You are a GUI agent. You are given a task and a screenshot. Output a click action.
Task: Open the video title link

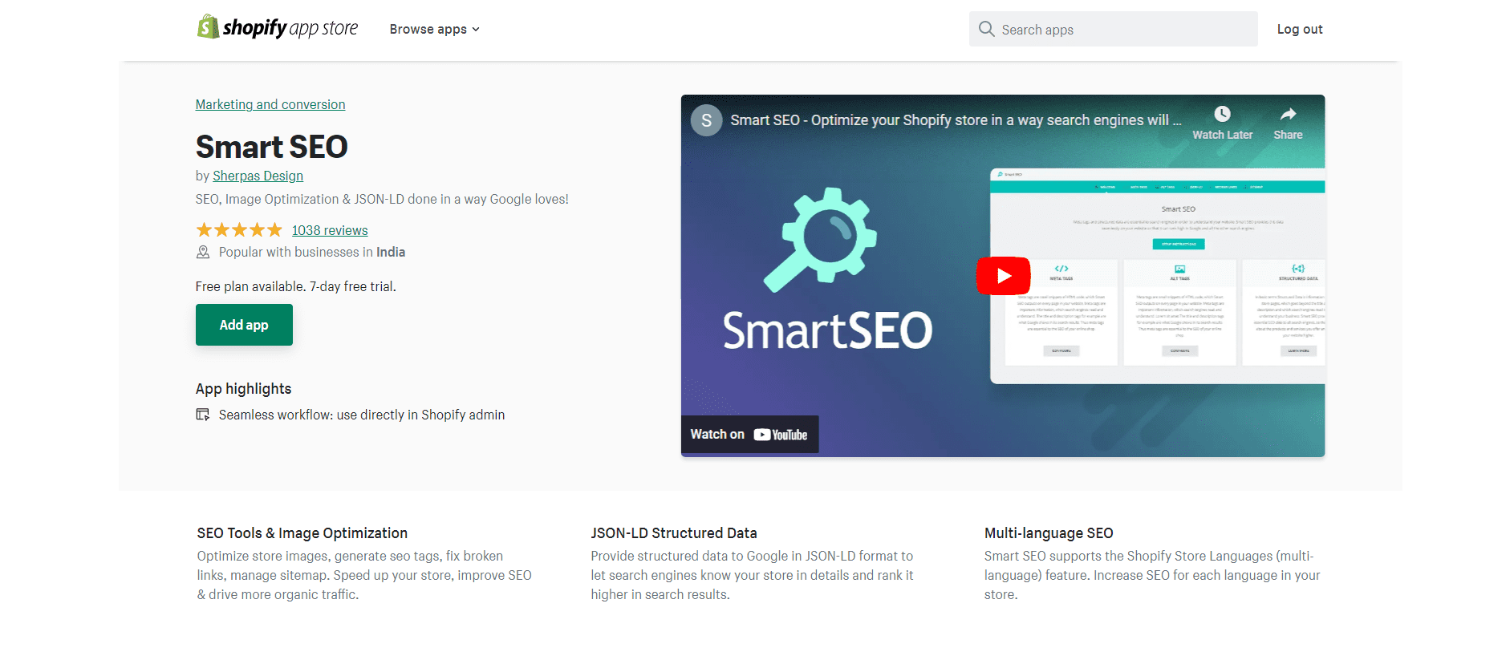[x=956, y=120]
